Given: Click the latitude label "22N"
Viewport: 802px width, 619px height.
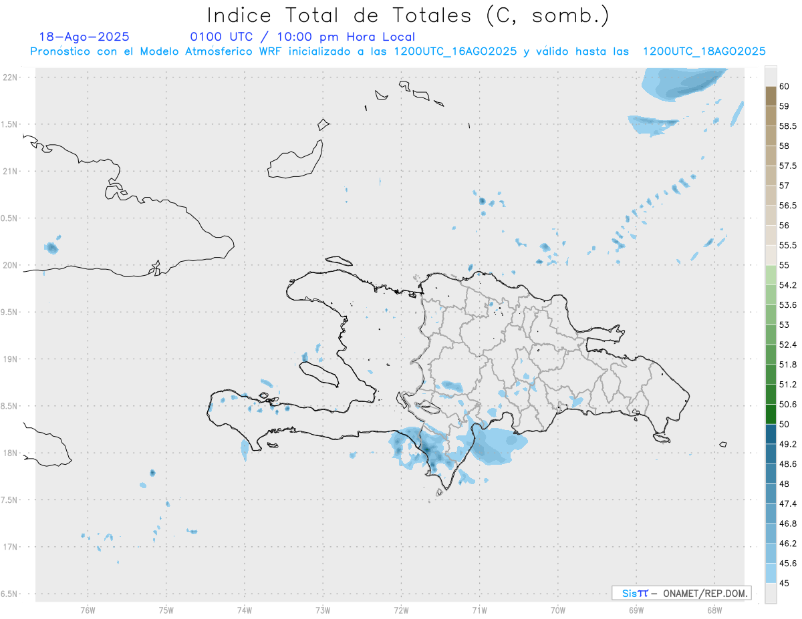Looking at the screenshot, I should click(10, 77).
